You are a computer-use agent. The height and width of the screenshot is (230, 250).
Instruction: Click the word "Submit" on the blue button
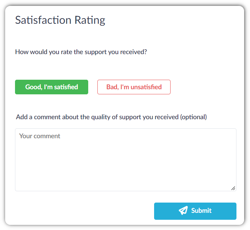click(x=201, y=211)
